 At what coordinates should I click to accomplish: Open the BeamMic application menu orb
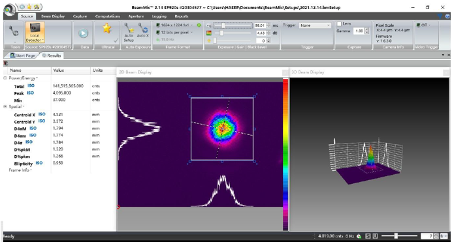point(10,10)
